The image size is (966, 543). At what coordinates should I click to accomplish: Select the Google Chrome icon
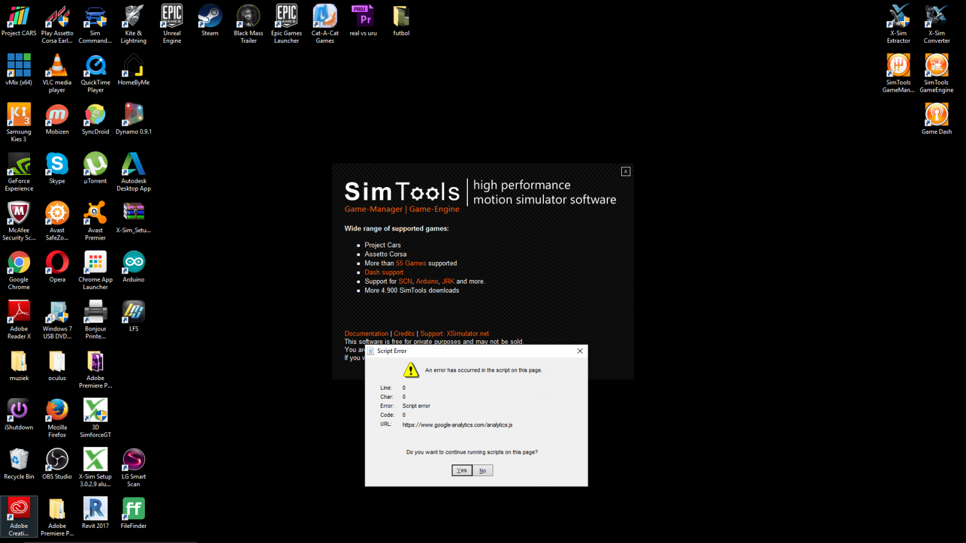19,271
